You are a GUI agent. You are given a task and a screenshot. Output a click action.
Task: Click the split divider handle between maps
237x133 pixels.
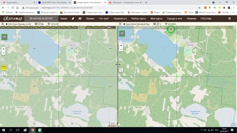coord(118,64)
